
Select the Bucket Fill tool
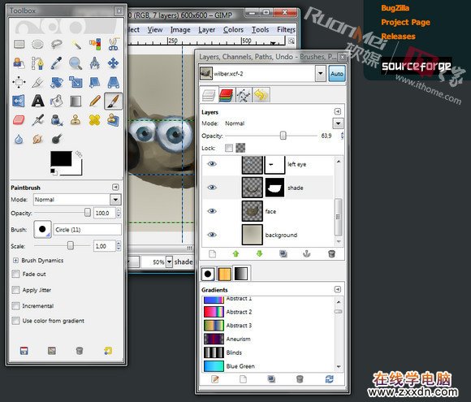tap(57, 101)
